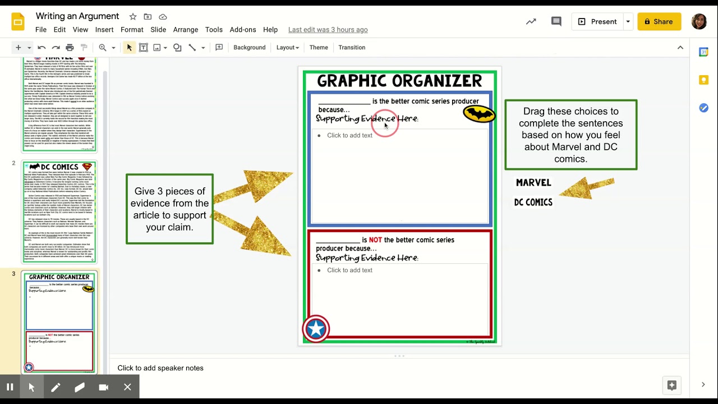Image resolution: width=718 pixels, height=404 pixels.
Task: Select the DC COMICS draggable label
Action: [533, 202]
